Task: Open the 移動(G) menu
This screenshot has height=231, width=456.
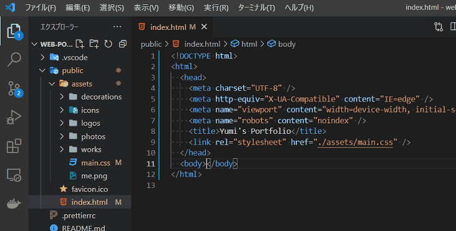Action: (x=181, y=7)
